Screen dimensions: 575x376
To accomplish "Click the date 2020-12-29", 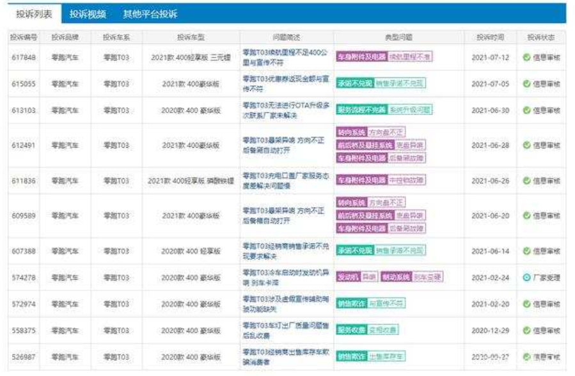I will (491, 330).
